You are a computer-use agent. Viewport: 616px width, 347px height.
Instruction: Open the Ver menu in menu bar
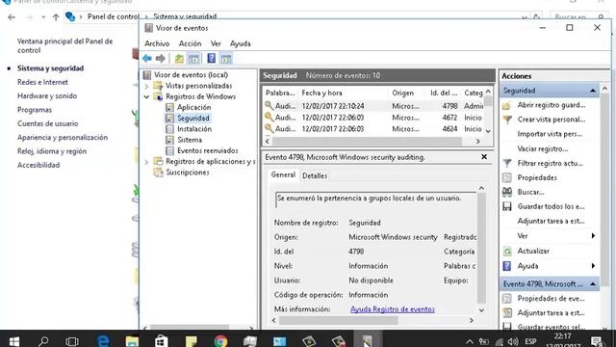216,43
